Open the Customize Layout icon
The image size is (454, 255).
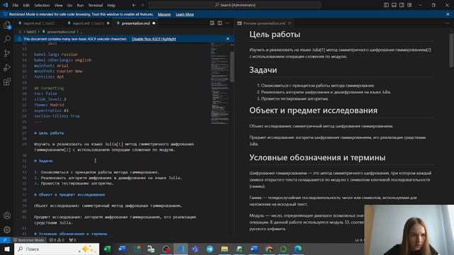(409, 5)
